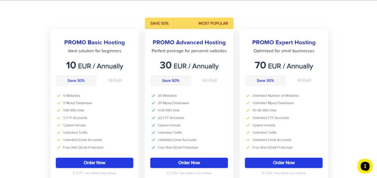Click the Save 50% badge on Advanced plan
This screenshot has height=178, width=377.
point(171,80)
